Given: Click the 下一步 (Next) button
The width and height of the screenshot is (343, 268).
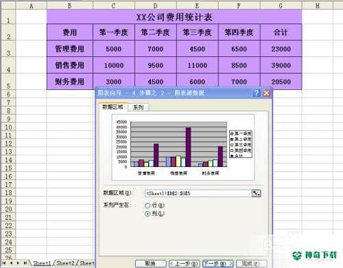Looking at the screenshot, I should click(218, 264).
